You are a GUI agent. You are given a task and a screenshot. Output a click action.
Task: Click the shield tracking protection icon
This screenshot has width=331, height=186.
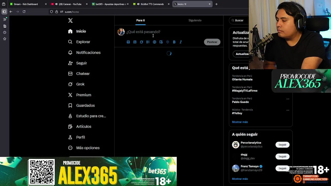(51, 12)
